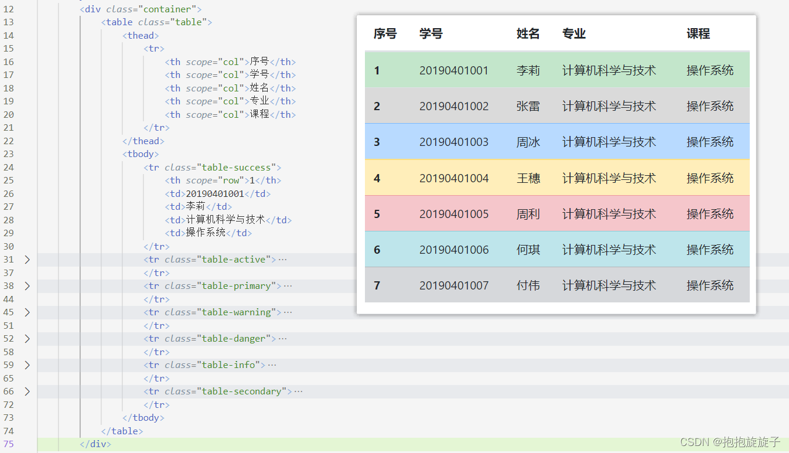The width and height of the screenshot is (789, 453).
Task: Click th scope col 课程 code line
Action: coord(230,115)
